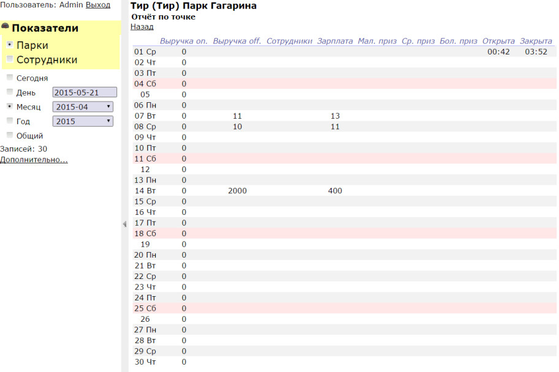The height and width of the screenshot is (372, 559).
Task: Click the Открыта column header
Action: (x=498, y=41)
